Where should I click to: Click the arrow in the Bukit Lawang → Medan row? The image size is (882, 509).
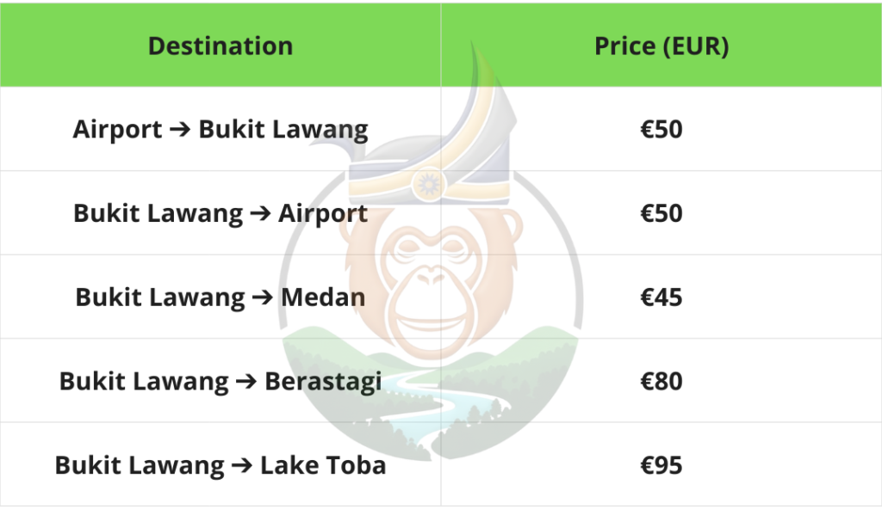263,297
